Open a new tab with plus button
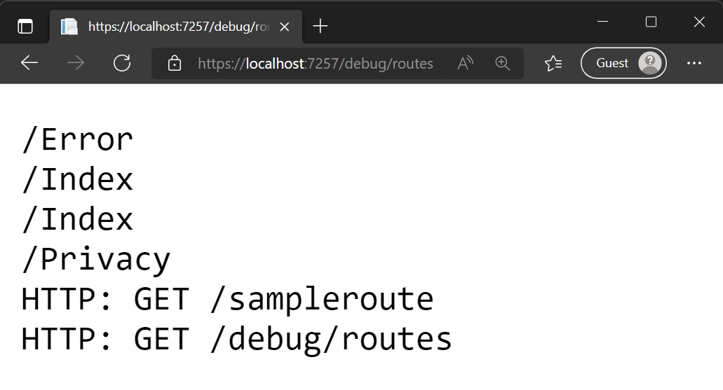723x390 pixels. coord(320,27)
